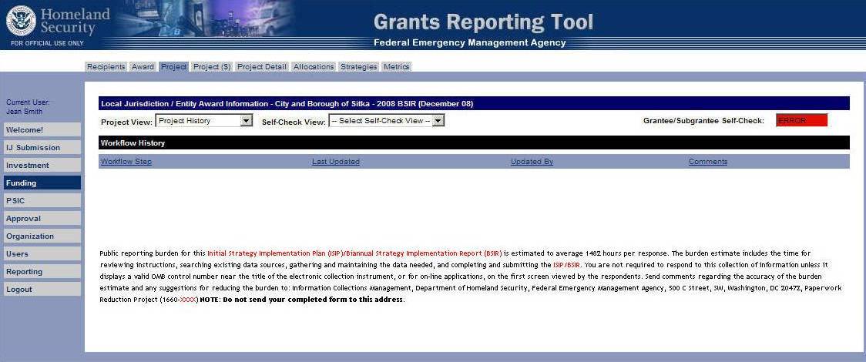Click the Grants Reporting Tool title
The height and width of the screenshot is (362, 866).
click(483, 22)
